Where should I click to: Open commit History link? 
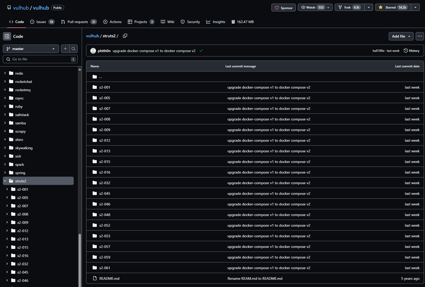(x=412, y=51)
